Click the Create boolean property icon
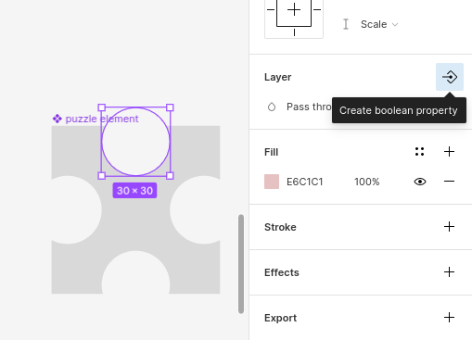This screenshot has height=340, width=472. point(450,77)
